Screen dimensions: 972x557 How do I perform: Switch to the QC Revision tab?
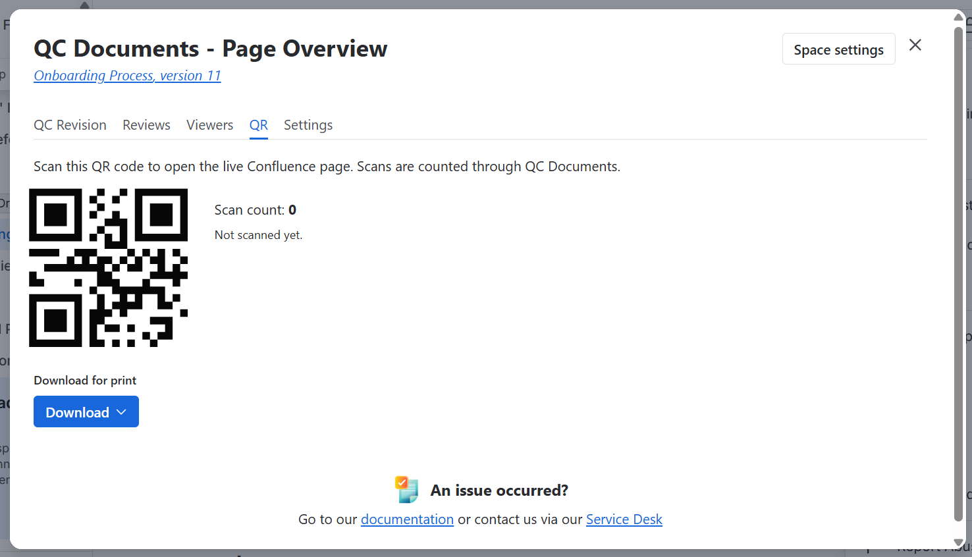point(70,125)
